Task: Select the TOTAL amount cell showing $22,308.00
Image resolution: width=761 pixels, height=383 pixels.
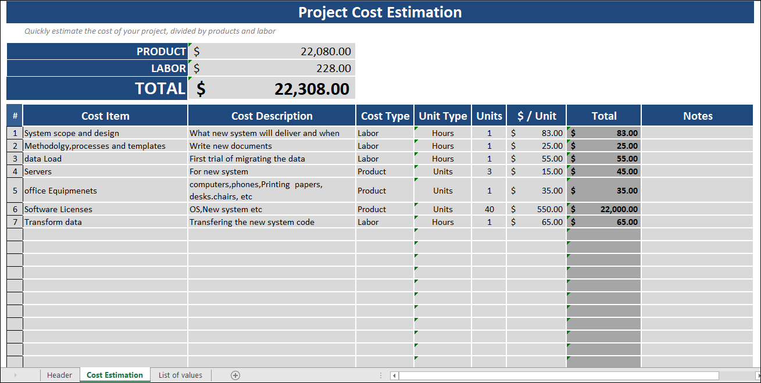Action: click(272, 88)
